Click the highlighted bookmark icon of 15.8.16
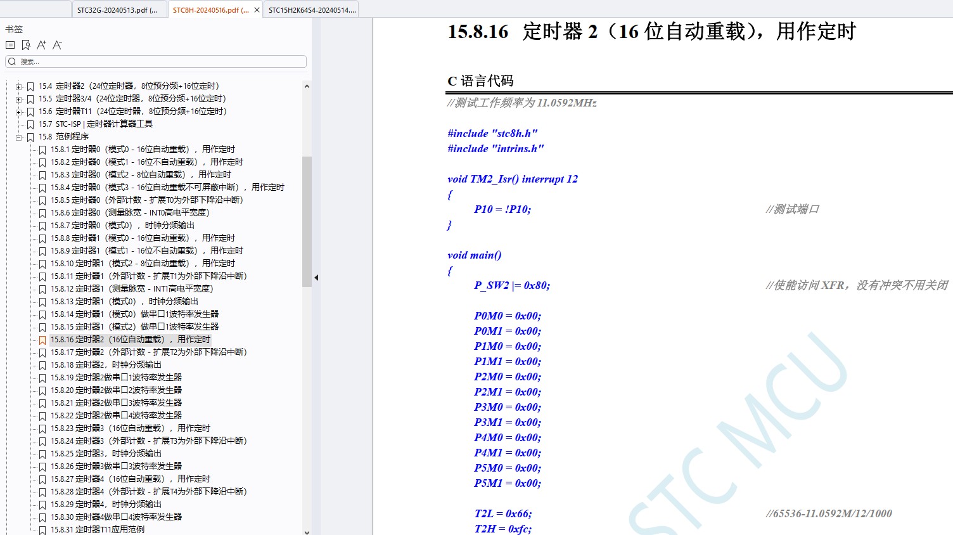The width and height of the screenshot is (953, 535). click(x=42, y=340)
